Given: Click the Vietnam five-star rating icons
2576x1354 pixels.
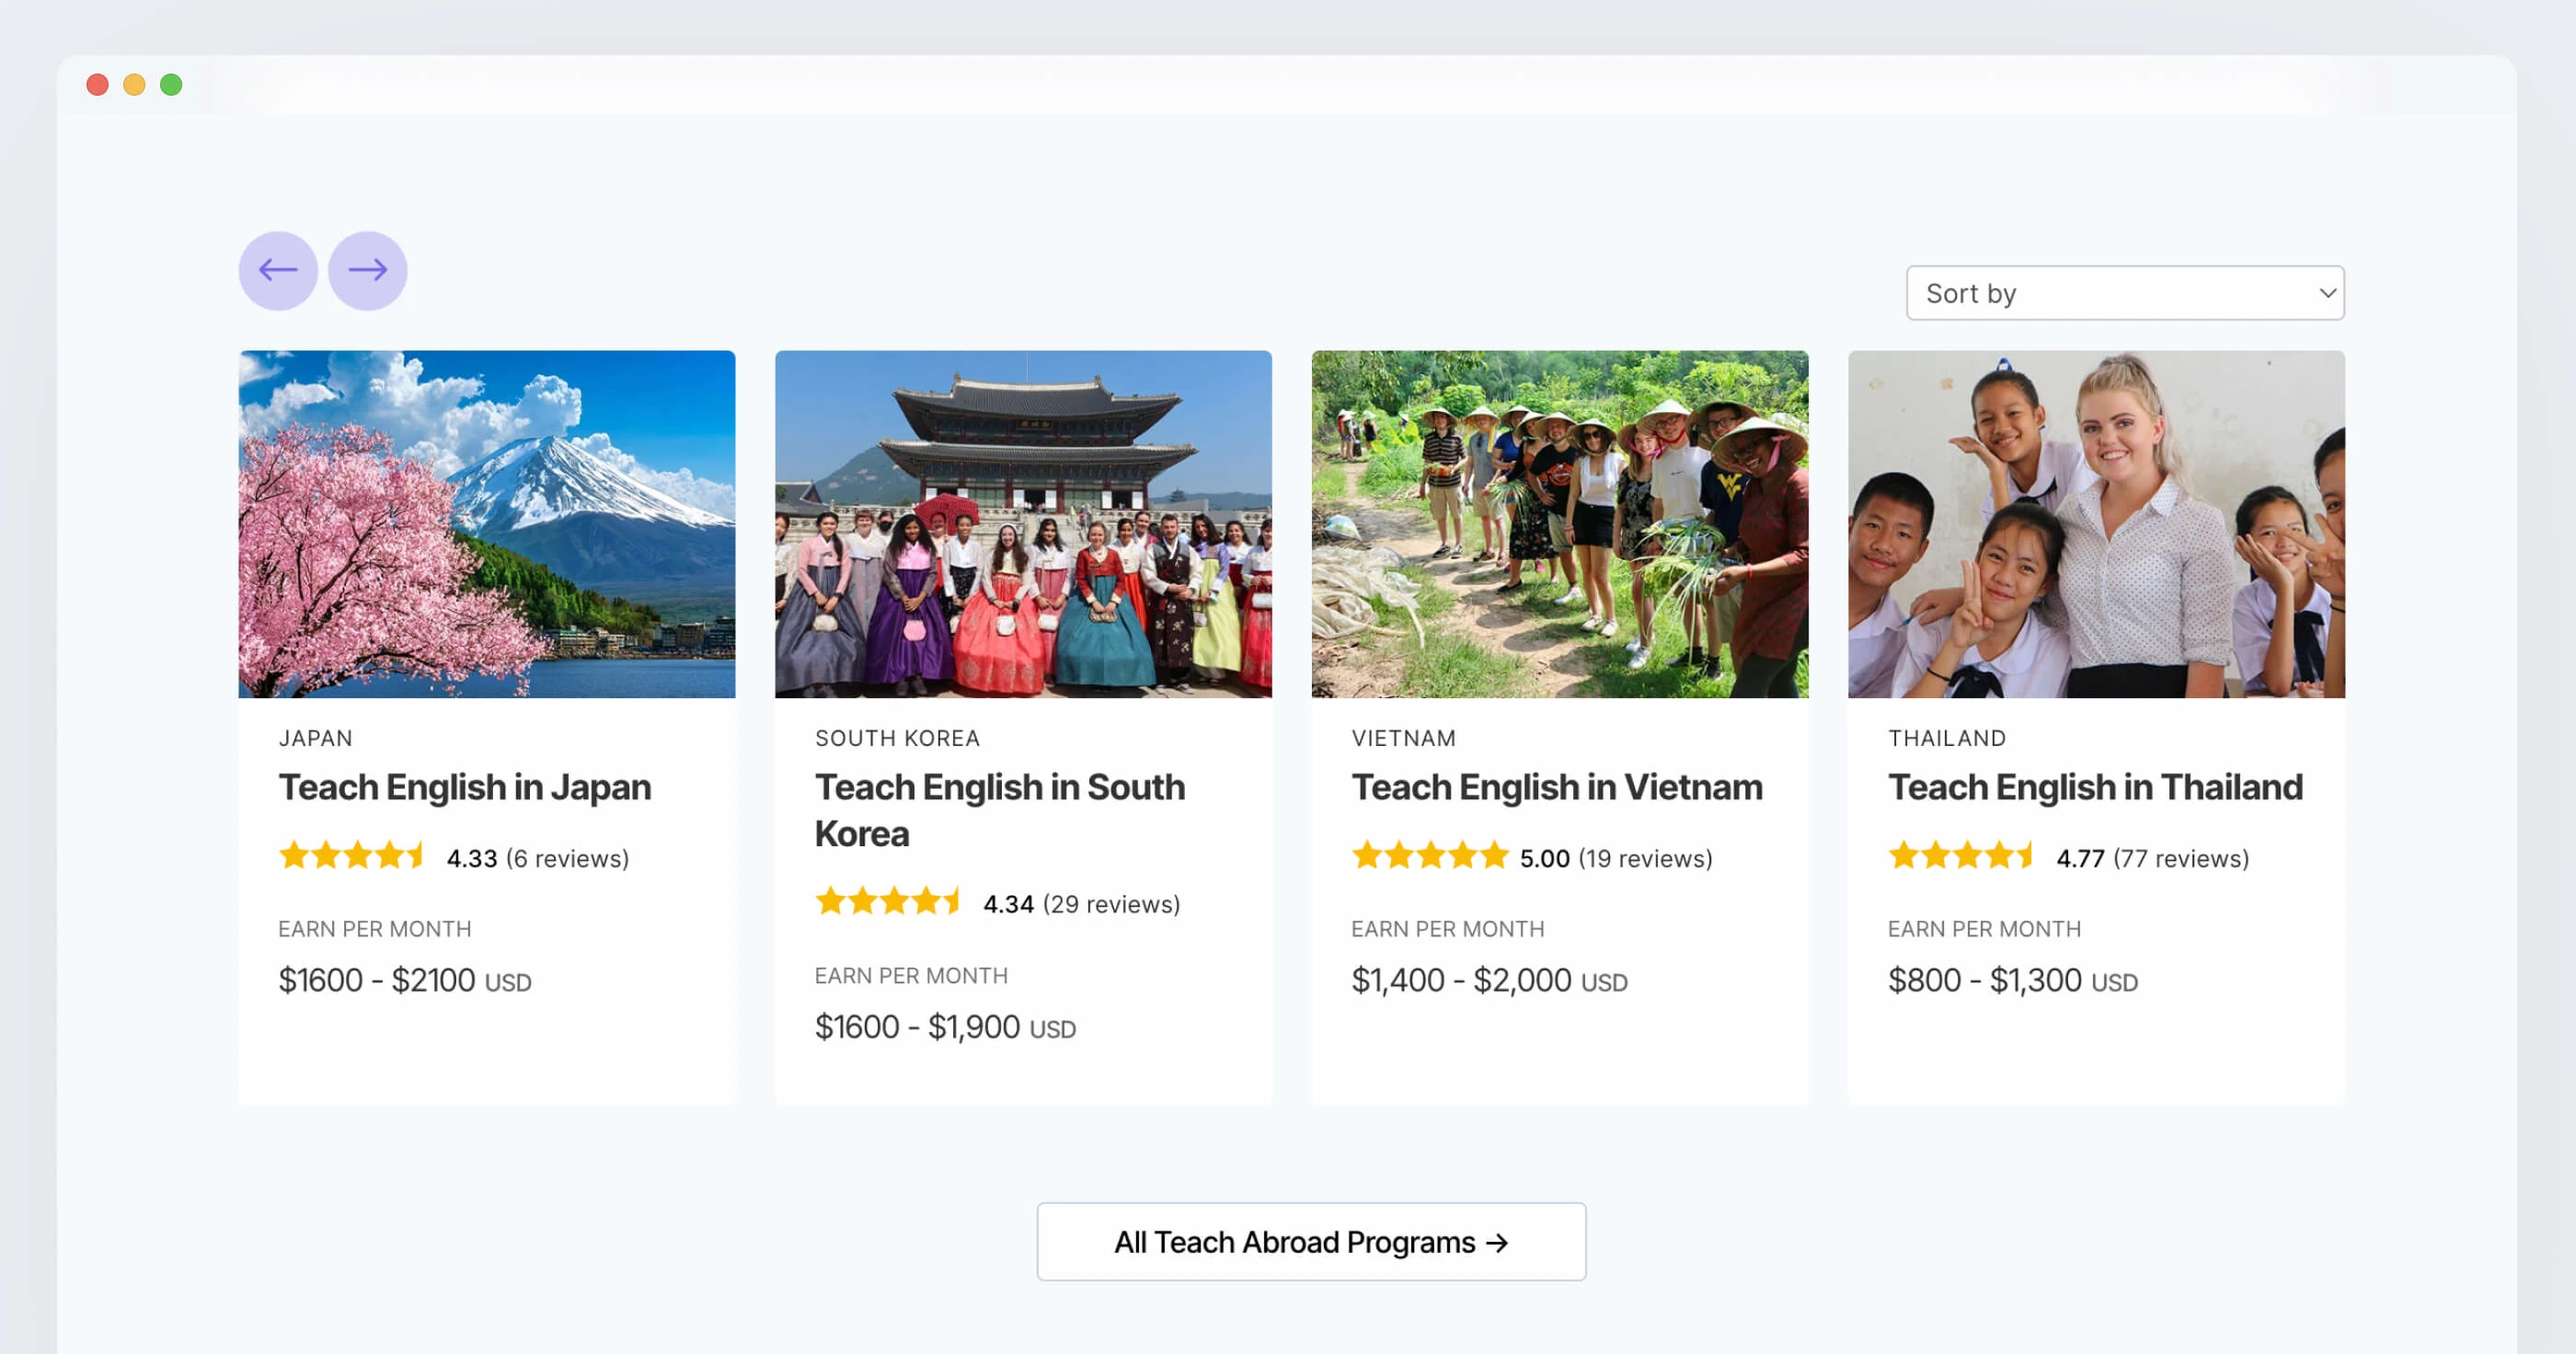Looking at the screenshot, I should (1429, 856).
